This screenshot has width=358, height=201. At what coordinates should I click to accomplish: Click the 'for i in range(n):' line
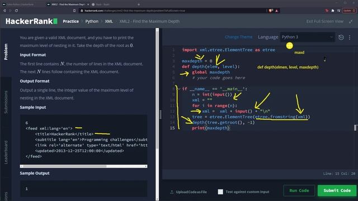215,106
